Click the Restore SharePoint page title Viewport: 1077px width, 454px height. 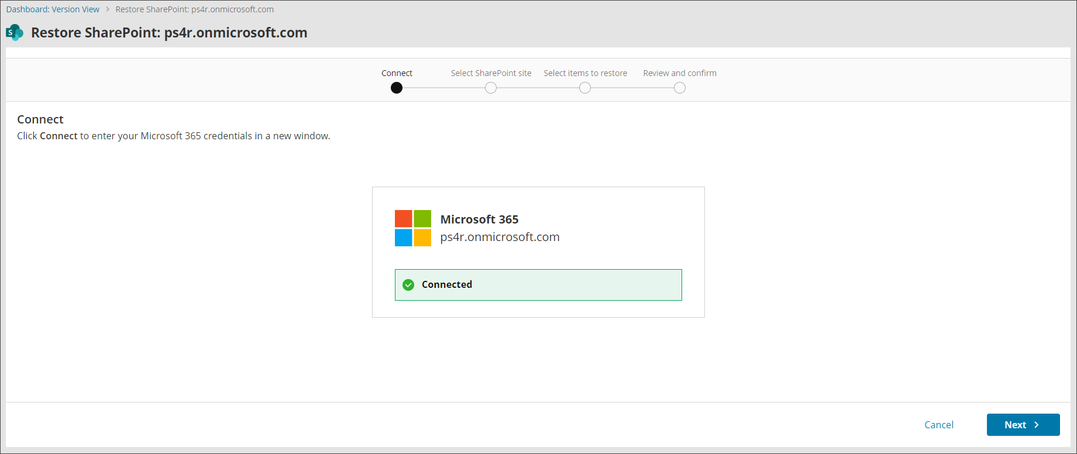pyautogui.click(x=169, y=33)
